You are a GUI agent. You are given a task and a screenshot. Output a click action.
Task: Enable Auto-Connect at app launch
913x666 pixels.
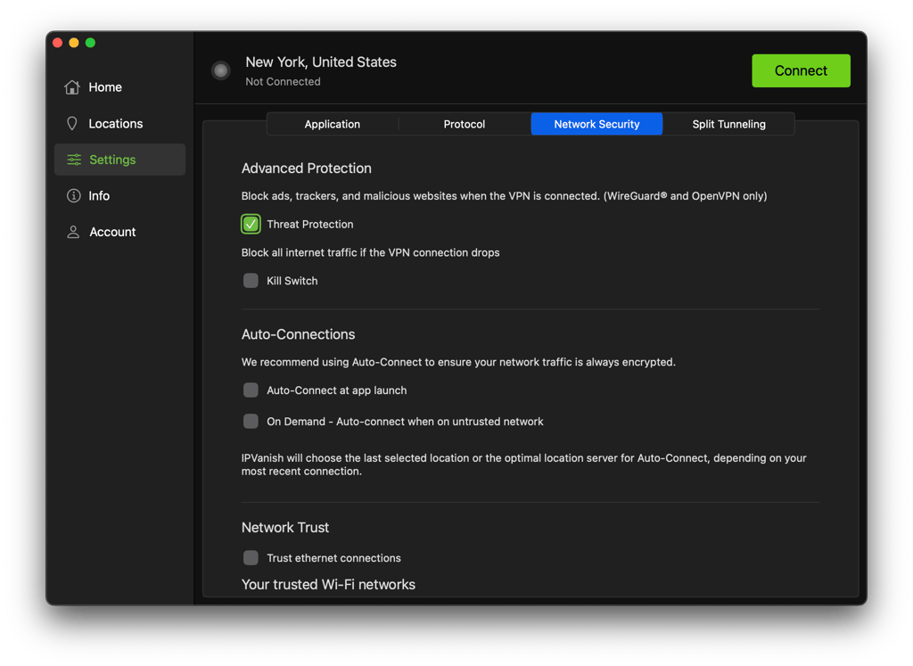[251, 390]
